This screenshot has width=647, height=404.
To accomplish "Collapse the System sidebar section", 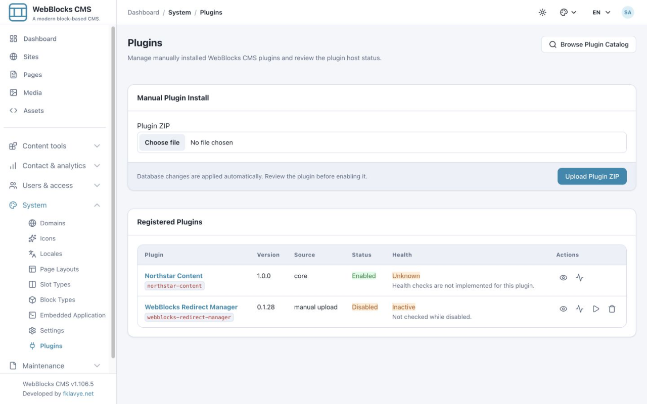I will (55, 205).
